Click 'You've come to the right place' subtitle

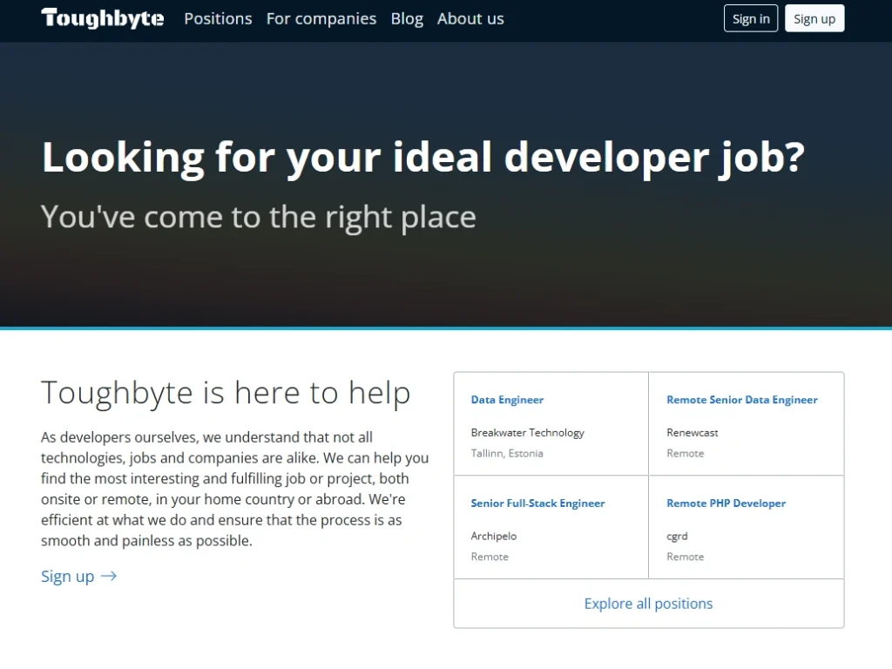point(258,217)
